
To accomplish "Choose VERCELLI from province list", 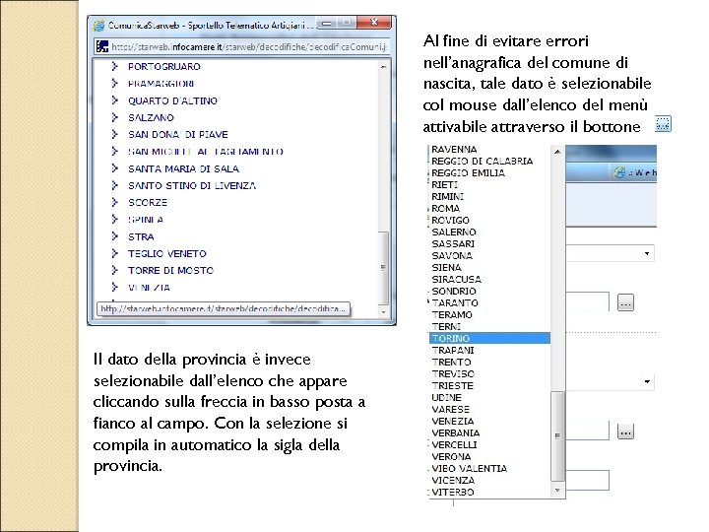I will pos(454,444).
